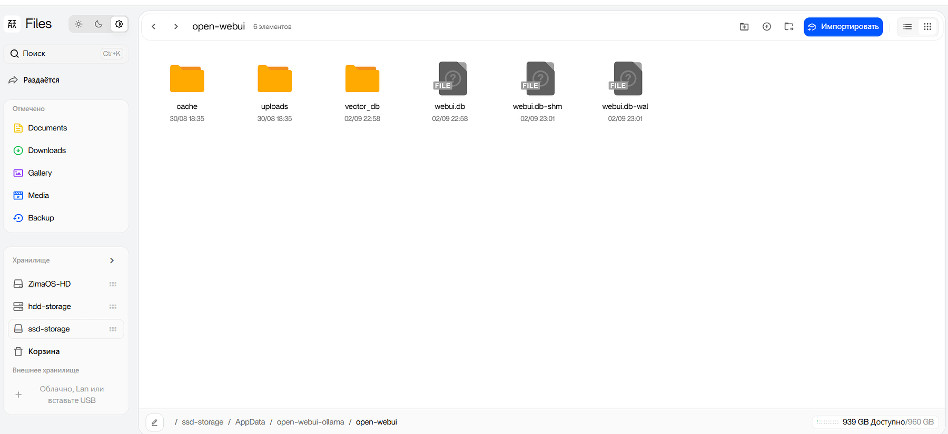Open Корзина trash
948x434 pixels.
(66, 351)
